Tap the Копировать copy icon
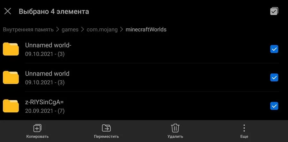The image size is (288, 142). pos(37,128)
